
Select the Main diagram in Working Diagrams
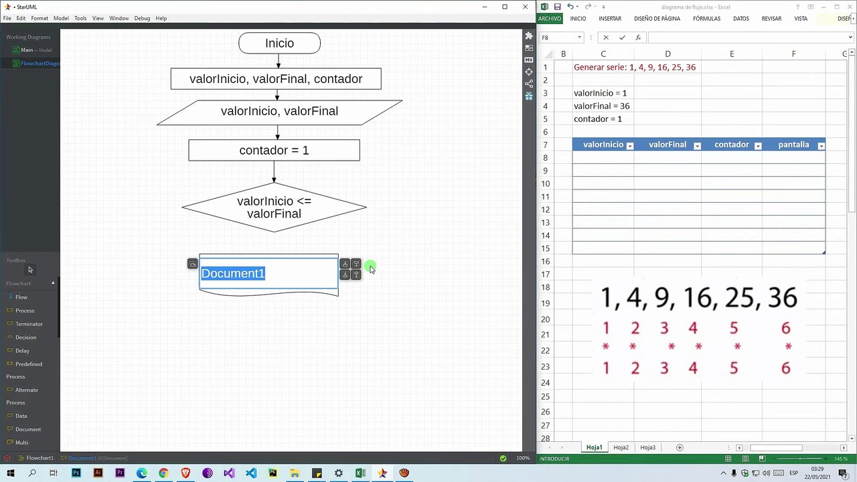(31, 50)
